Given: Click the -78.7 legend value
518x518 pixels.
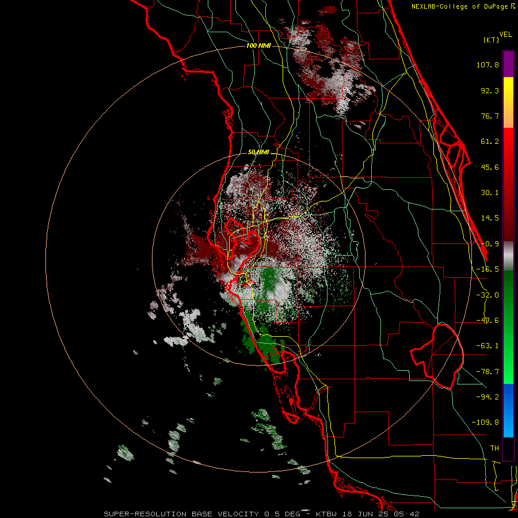Looking at the screenshot, I should click(x=487, y=372).
